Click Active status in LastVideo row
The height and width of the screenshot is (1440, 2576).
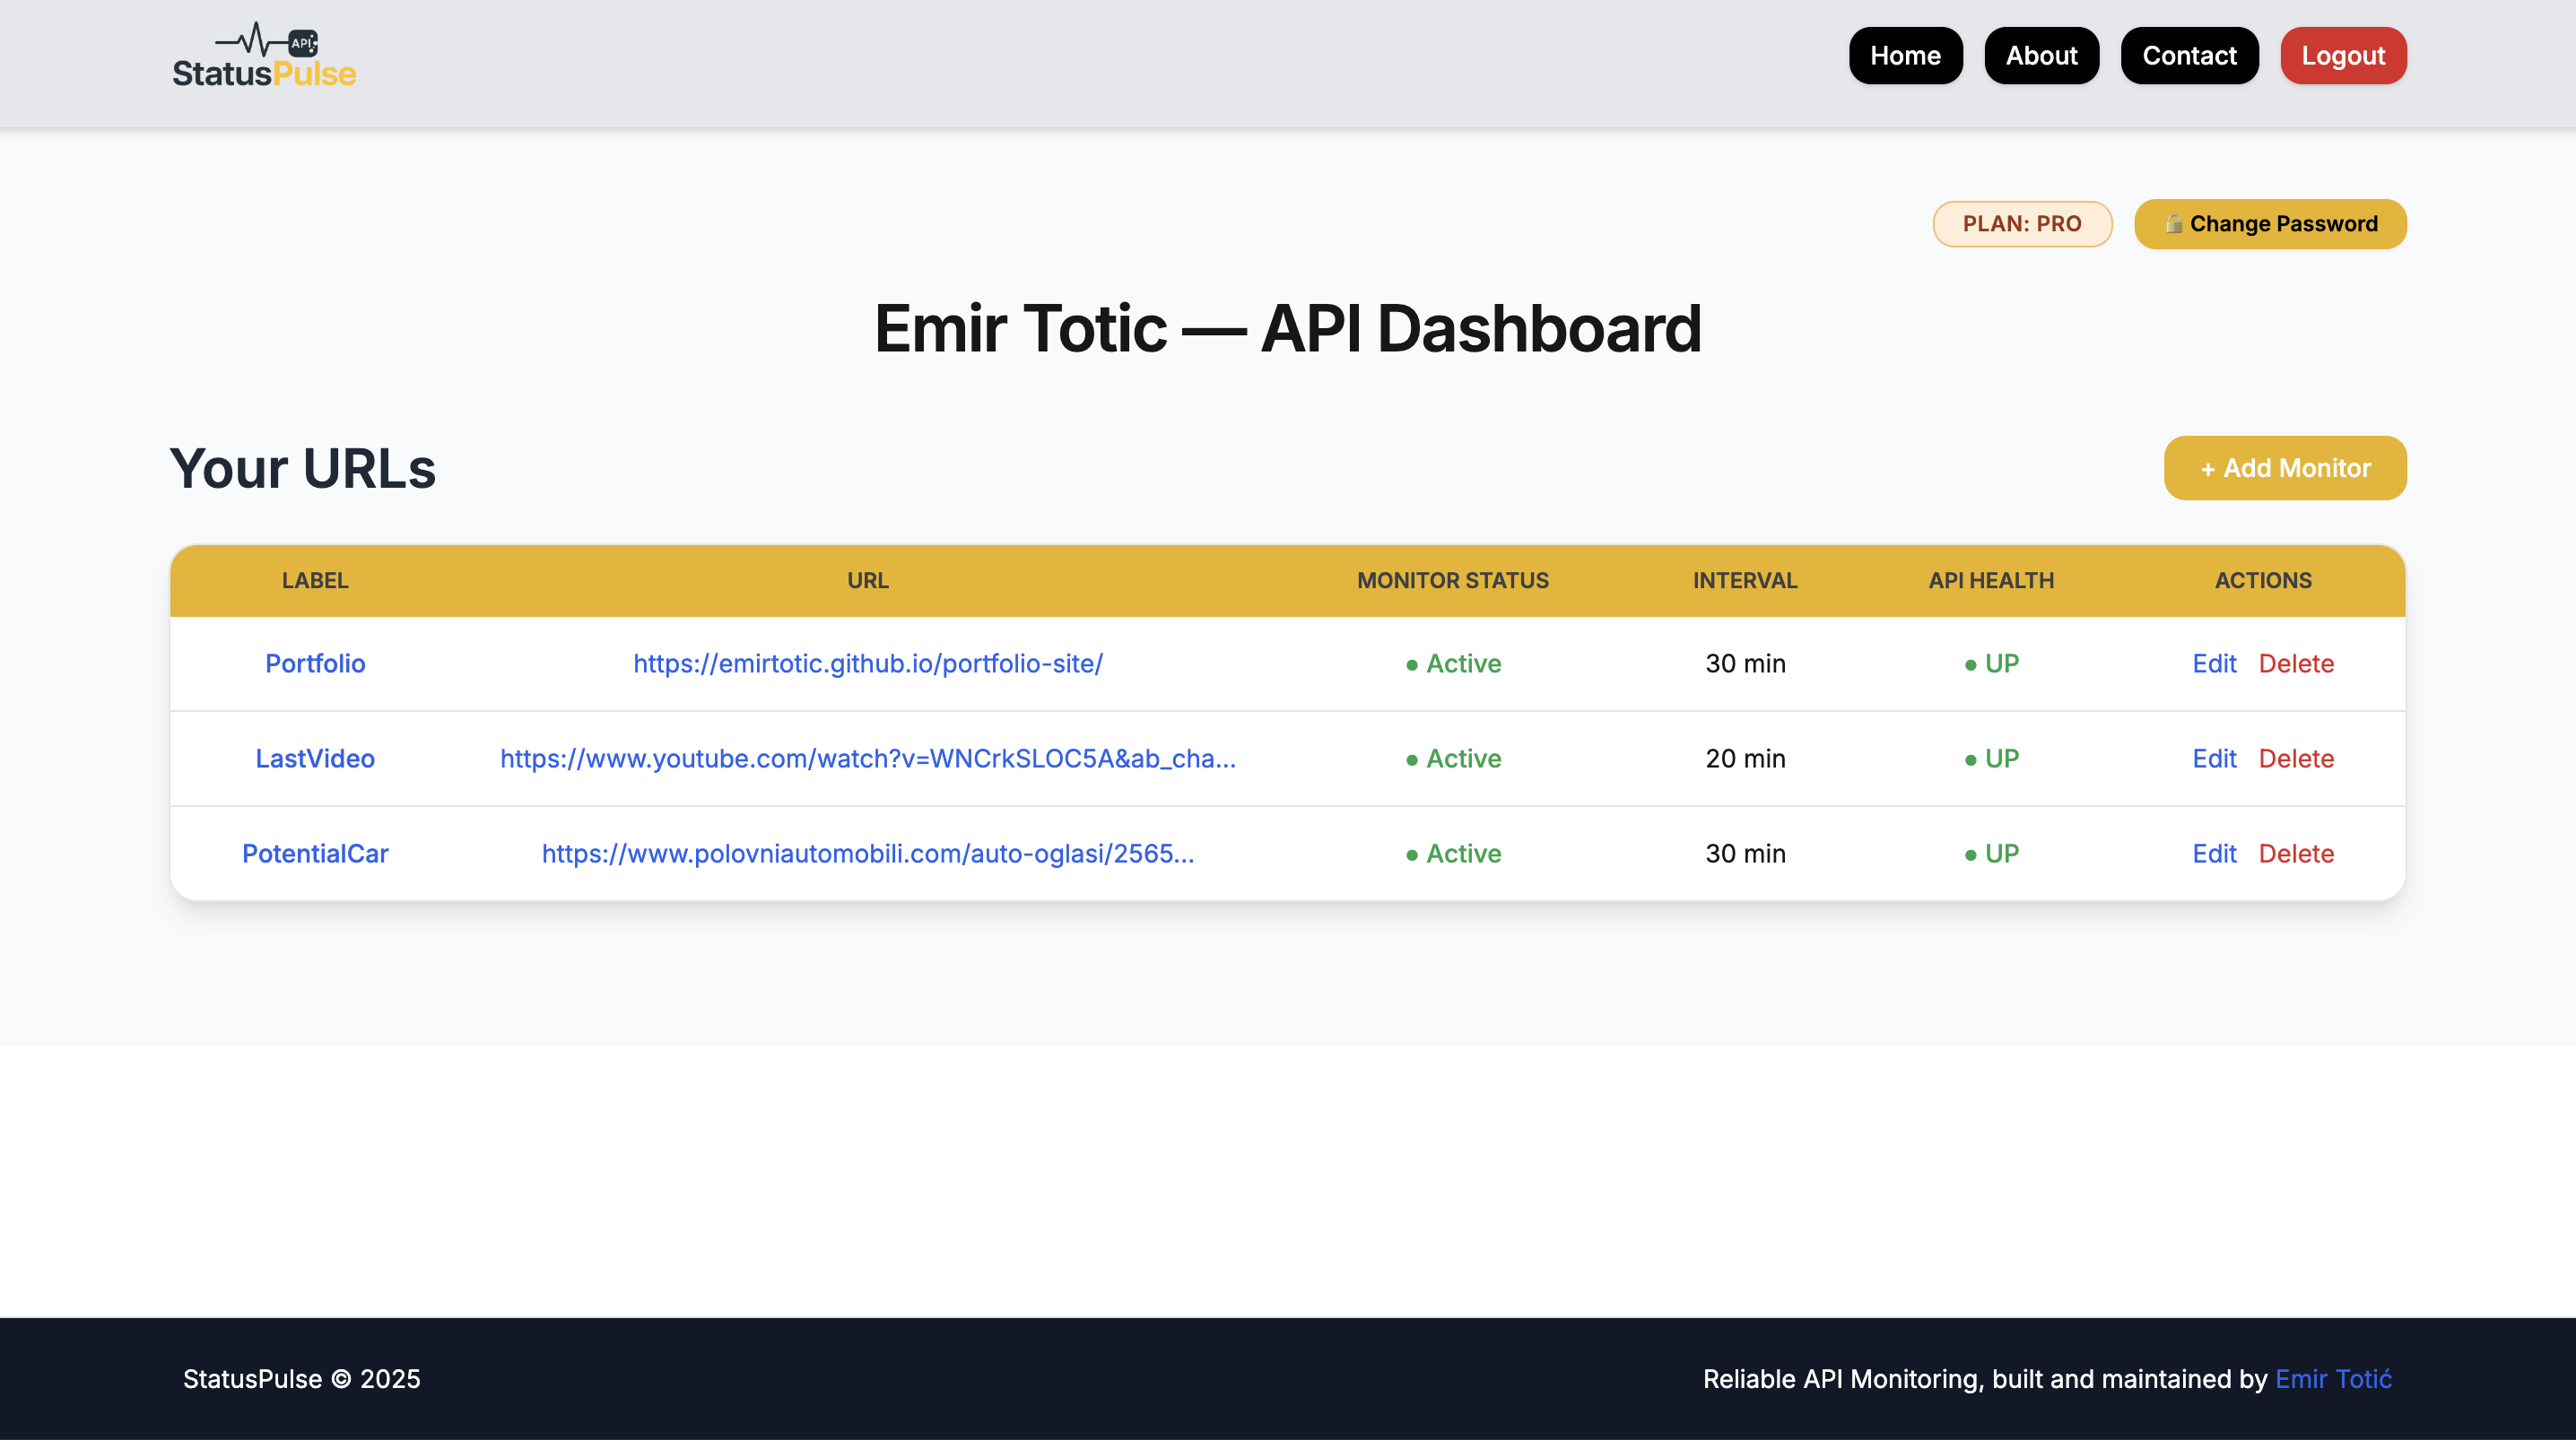[1453, 759]
